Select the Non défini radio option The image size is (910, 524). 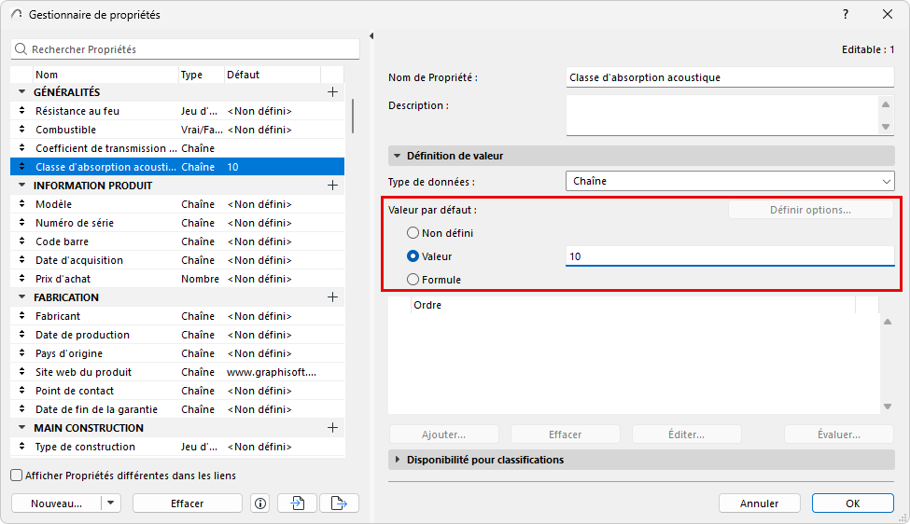413,233
